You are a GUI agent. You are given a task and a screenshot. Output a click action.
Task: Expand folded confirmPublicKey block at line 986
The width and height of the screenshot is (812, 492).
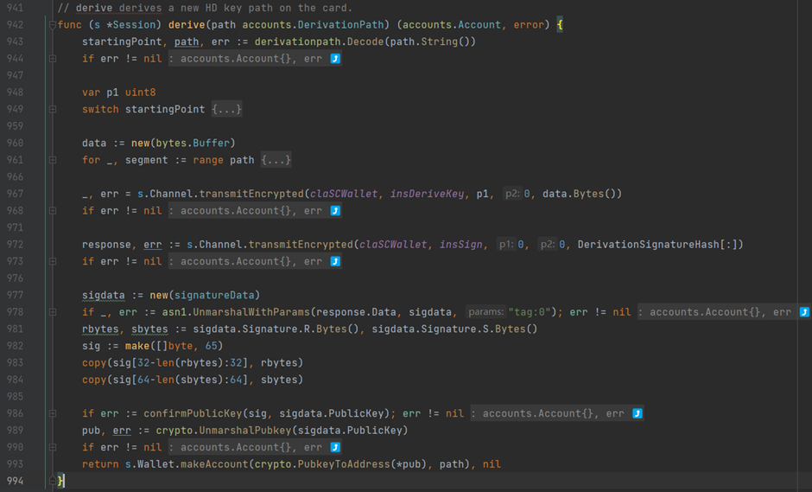(x=53, y=413)
